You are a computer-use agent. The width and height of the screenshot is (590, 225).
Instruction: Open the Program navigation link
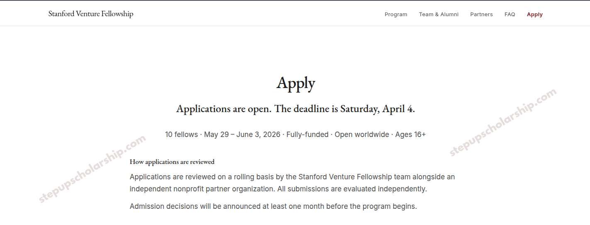396,15
